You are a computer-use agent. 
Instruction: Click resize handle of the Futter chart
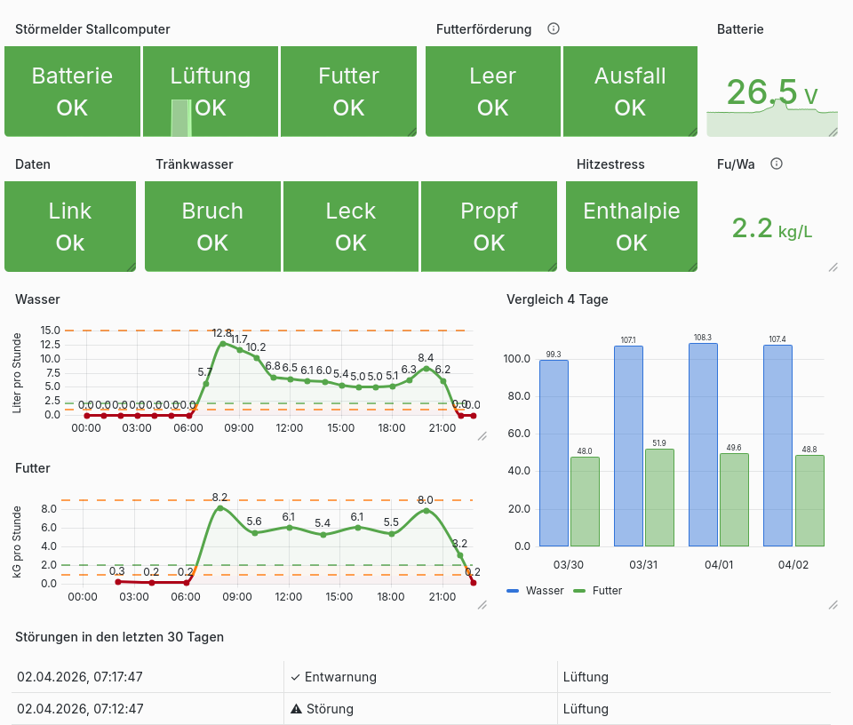pyautogui.click(x=482, y=604)
